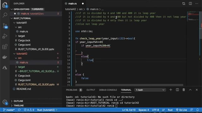Maximize the panel with up chevron
Screen dimensions: 202x113
[x=190, y=90]
